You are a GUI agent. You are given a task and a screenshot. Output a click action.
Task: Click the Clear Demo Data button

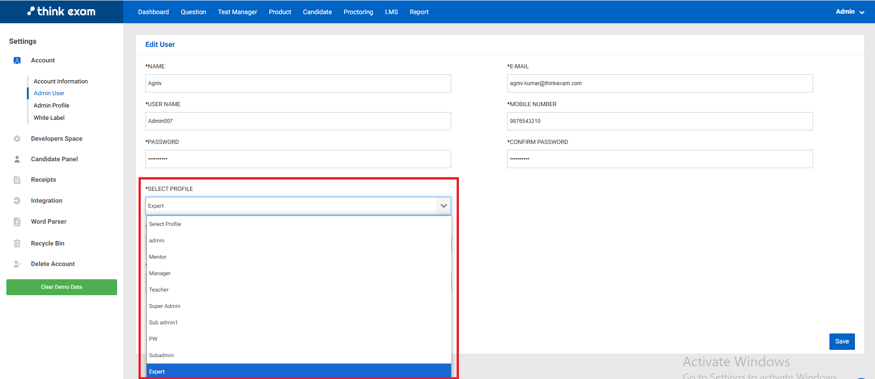62,287
